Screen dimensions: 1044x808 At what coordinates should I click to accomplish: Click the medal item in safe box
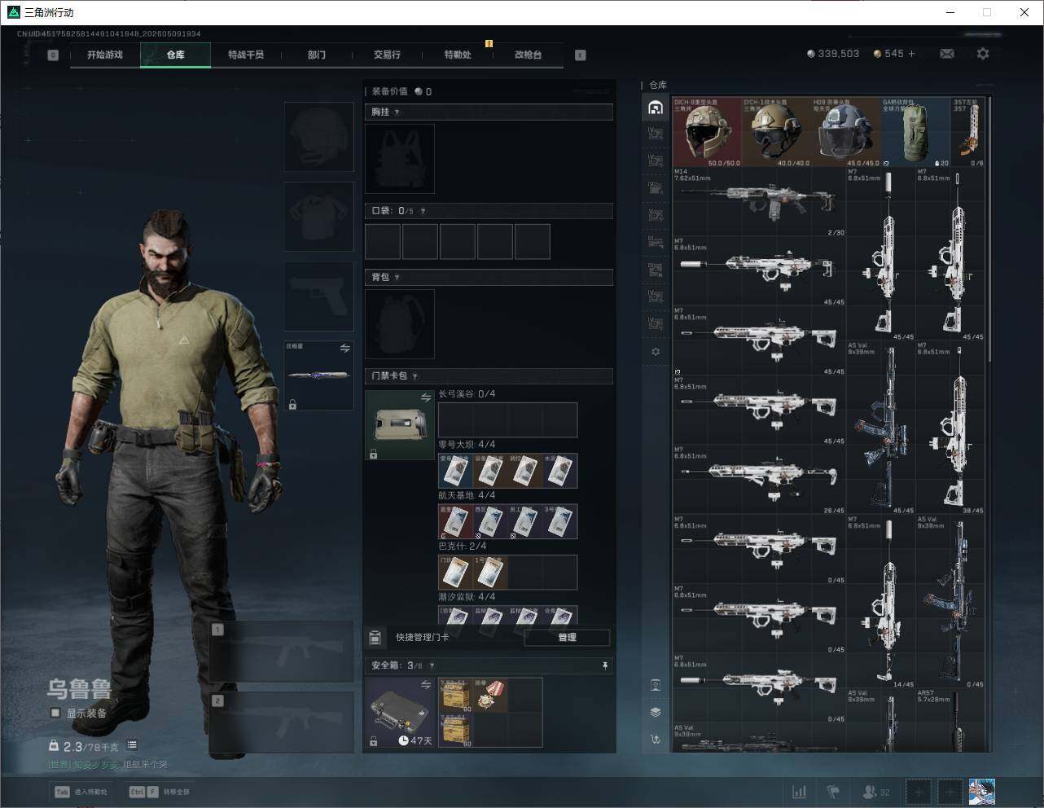[490, 695]
